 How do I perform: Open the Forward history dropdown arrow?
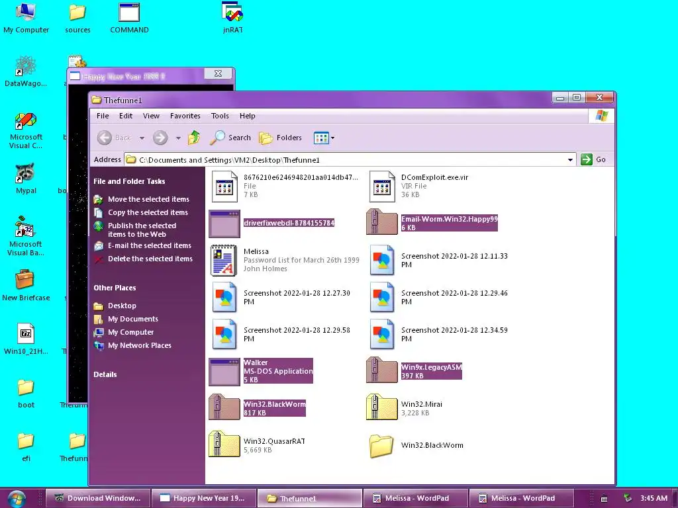tap(178, 138)
